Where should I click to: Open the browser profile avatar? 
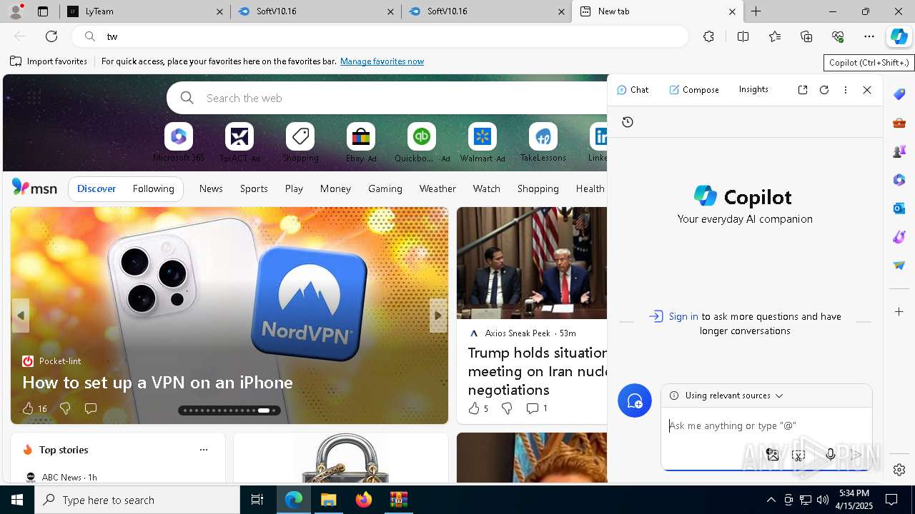pyautogui.click(x=15, y=11)
